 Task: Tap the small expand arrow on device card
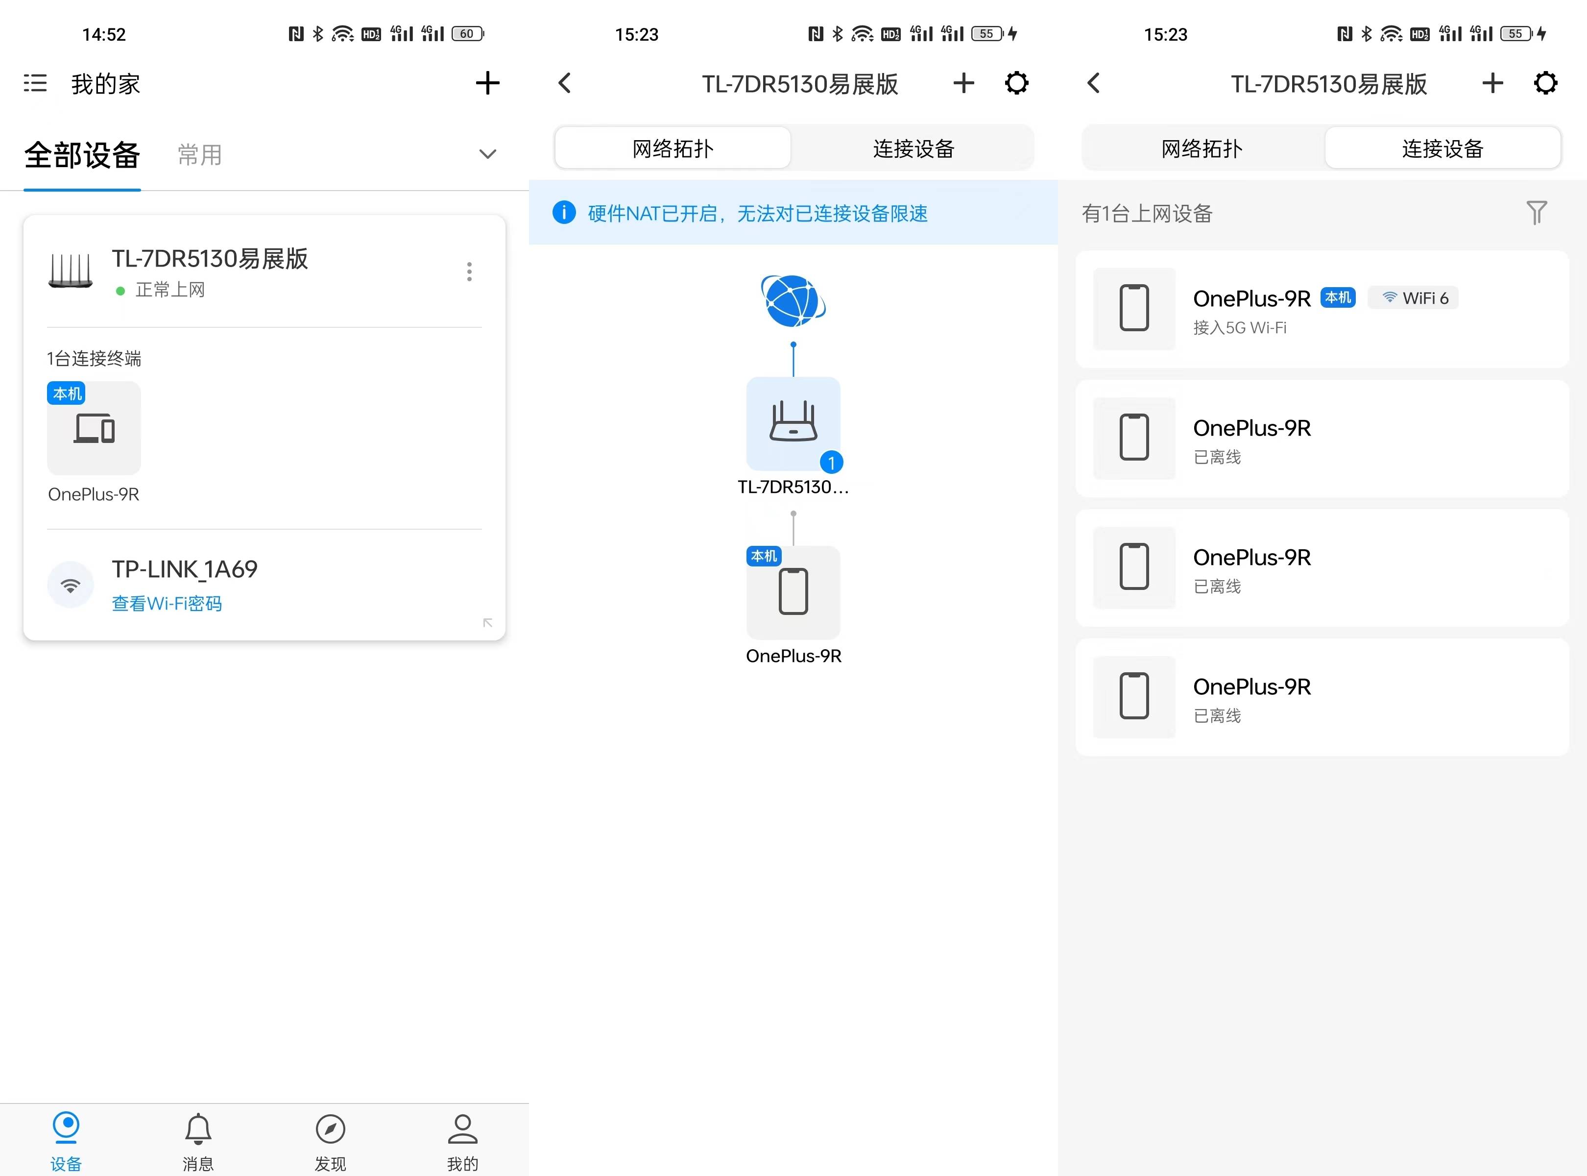(x=487, y=623)
